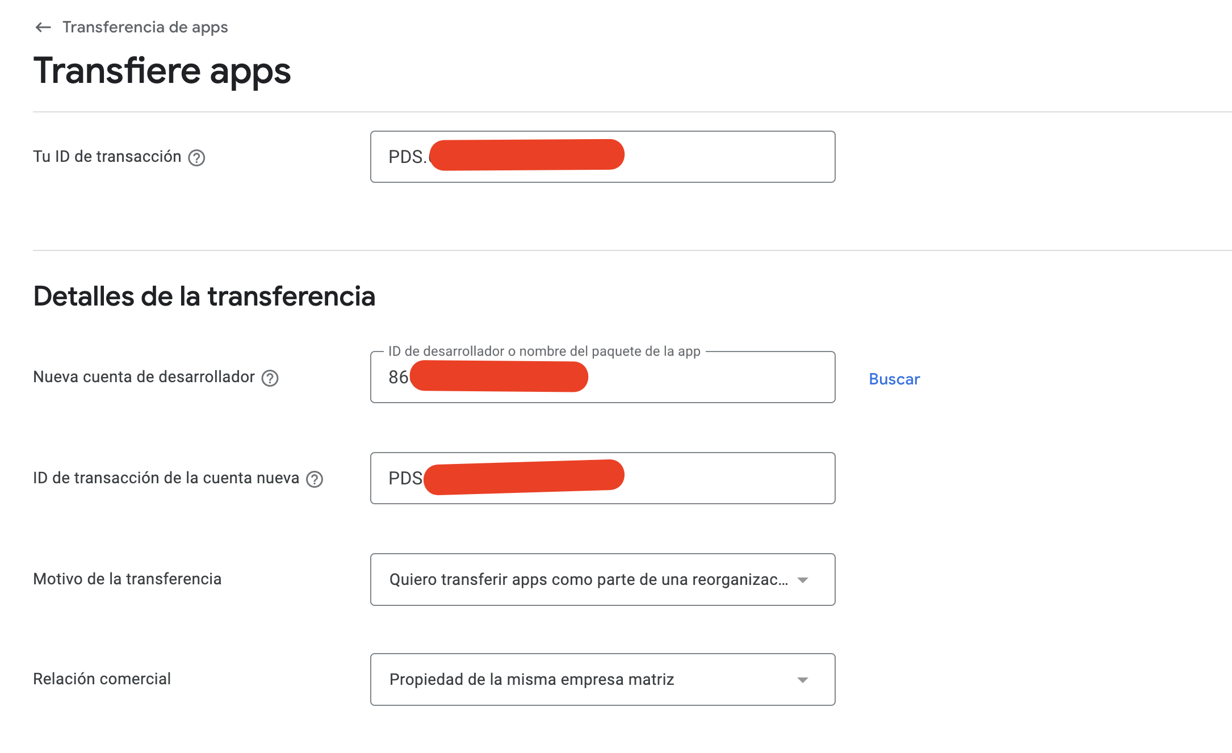
Task: Click the Tu ID de transacción label text
Action: coord(107,156)
